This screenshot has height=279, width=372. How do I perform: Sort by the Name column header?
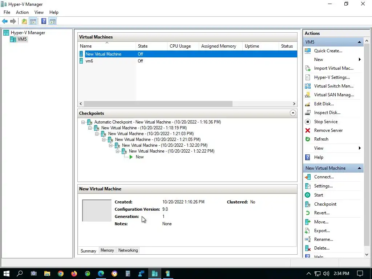click(107, 46)
